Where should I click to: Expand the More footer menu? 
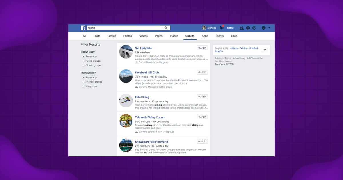click(228, 61)
